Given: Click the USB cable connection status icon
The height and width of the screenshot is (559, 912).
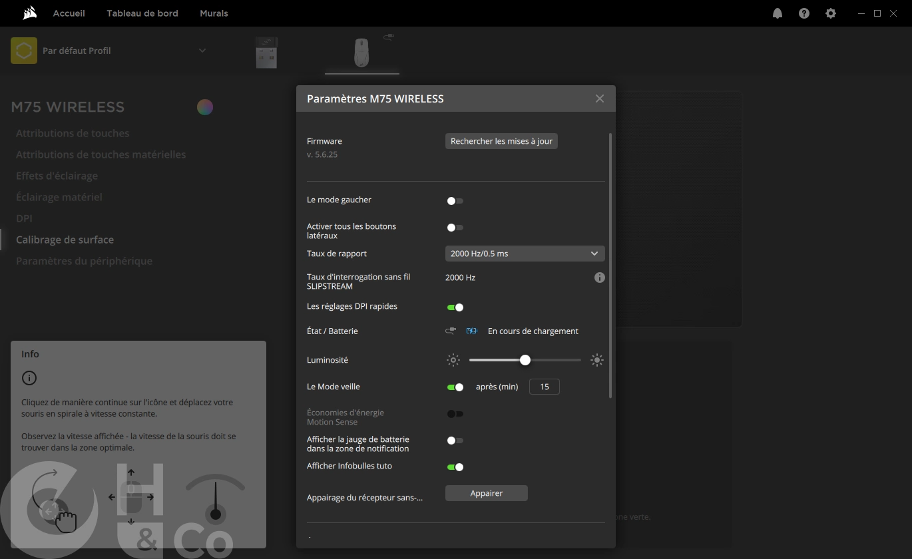Looking at the screenshot, I should point(451,331).
